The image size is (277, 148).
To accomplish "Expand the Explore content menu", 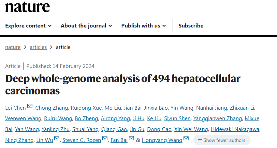I will click(28, 26).
